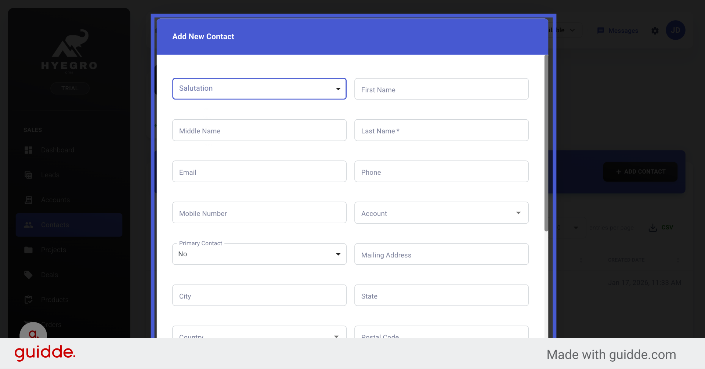
Task: Click the Deals tag icon
Action: coord(28,275)
